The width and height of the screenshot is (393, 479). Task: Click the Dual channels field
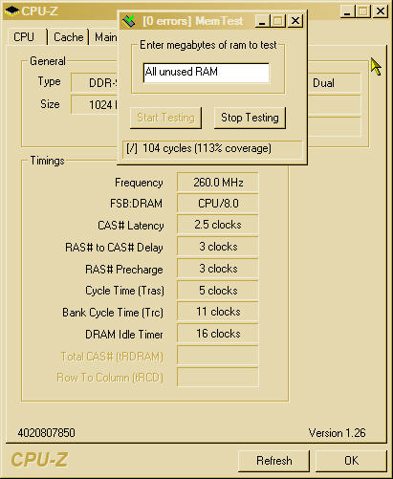point(335,83)
